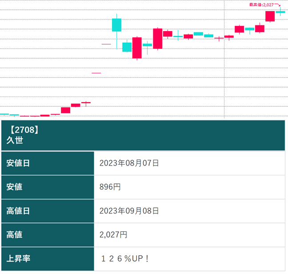
Task: Click the 126%UP! rise rate value
Action: coord(125,258)
